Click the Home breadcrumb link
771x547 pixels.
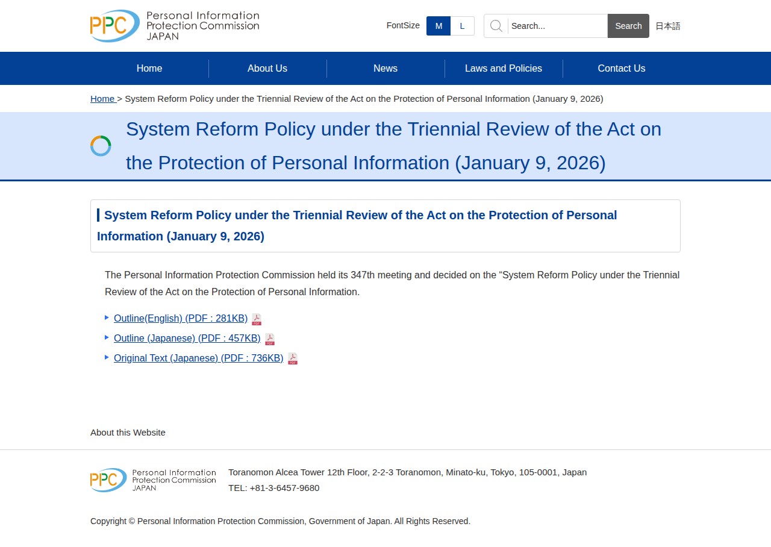(x=102, y=99)
